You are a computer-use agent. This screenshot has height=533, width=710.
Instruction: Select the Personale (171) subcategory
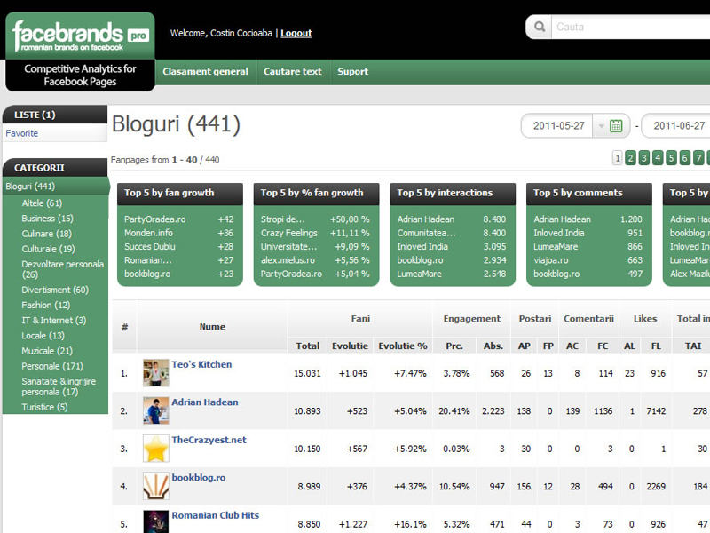(52, 366)
